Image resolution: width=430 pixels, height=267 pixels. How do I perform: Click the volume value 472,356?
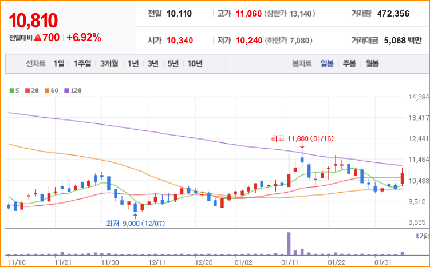(x=393, y=13)
